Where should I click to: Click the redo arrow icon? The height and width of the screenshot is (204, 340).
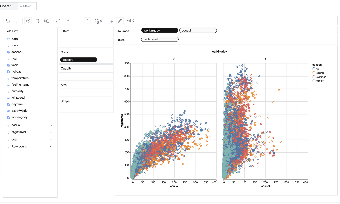pos(17,21)
